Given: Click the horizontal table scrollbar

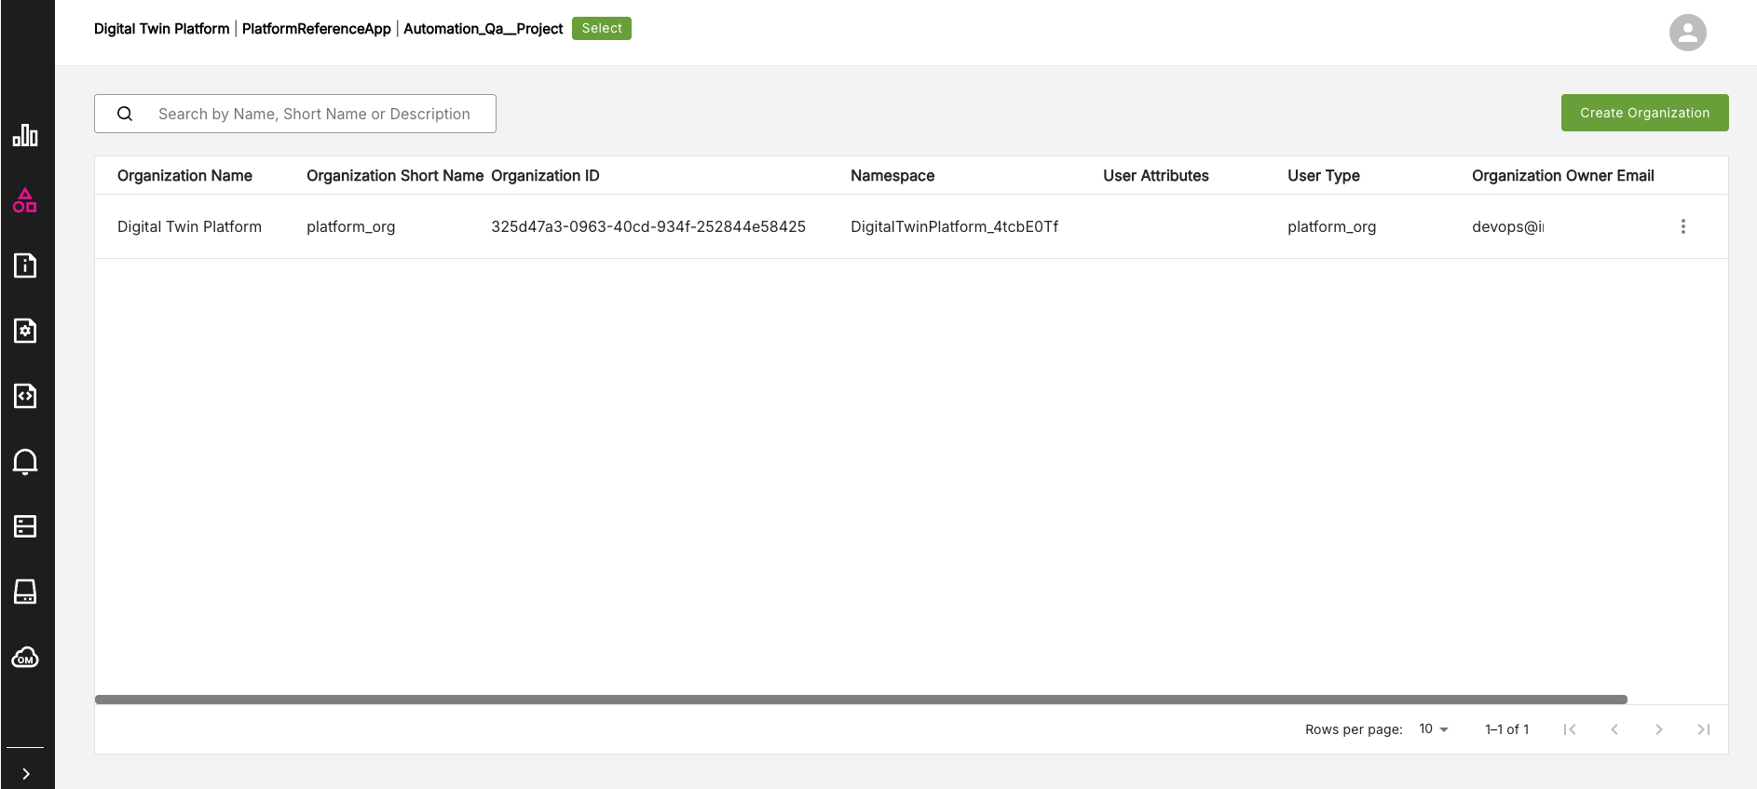Looking at the screenshot, I should point(861,700).
